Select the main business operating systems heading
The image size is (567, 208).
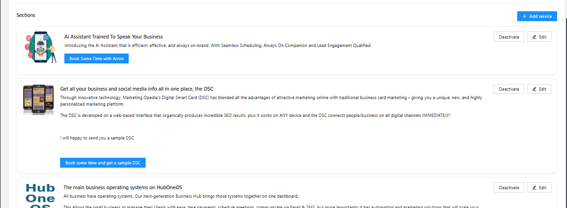[123, 187]
